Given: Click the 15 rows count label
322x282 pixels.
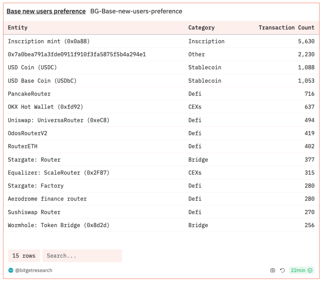Looking at the screenshot, I should pos(24,256).
